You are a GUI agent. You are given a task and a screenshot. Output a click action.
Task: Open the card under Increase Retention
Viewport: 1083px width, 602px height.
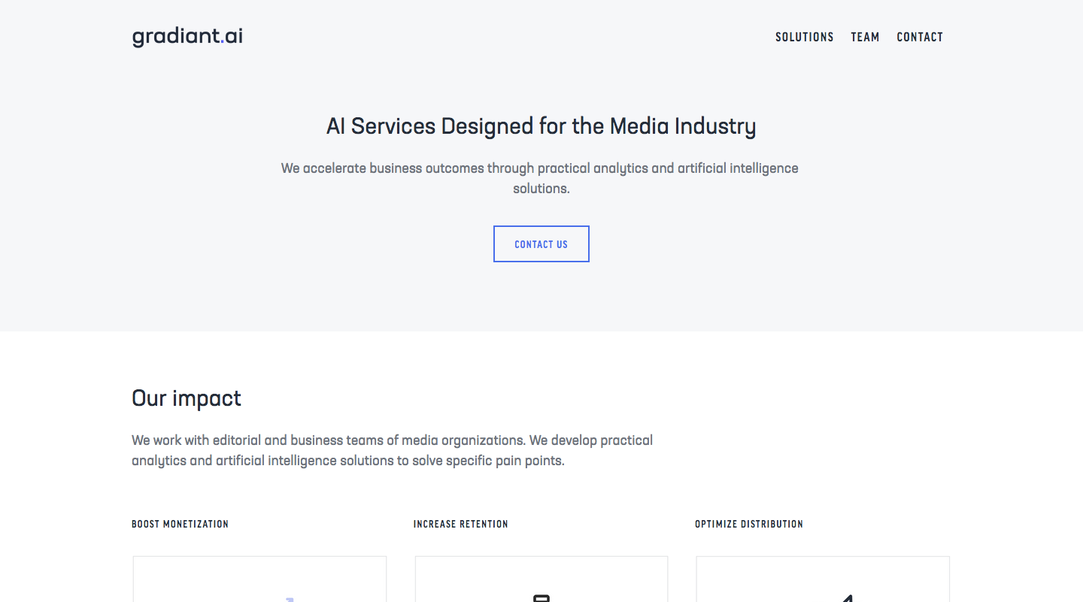[541, 579]
